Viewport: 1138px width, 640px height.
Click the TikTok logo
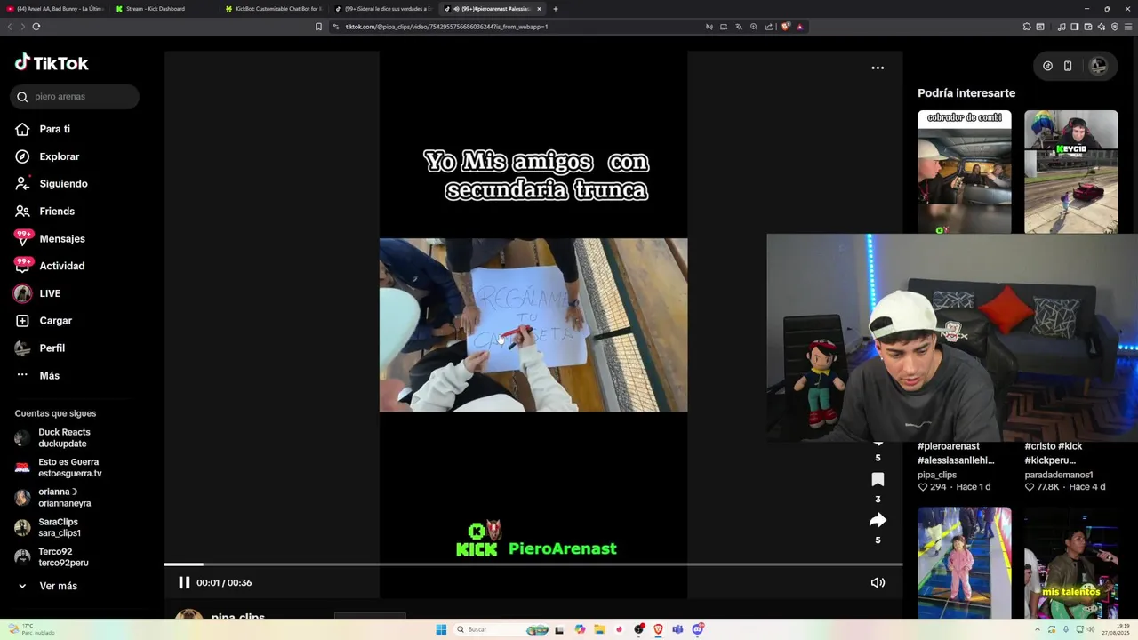tap(52, 62)
